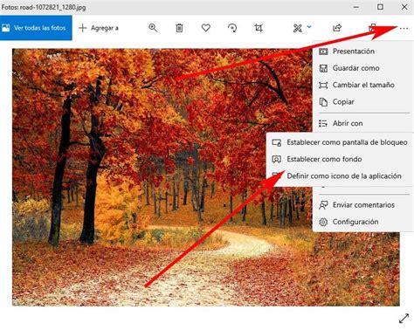This screenshot has height=330, width=414.
Task: Click the Abrir con list icon
Action: tap(323, 123)
